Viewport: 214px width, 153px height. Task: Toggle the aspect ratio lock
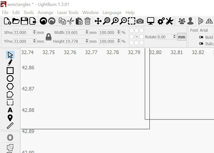click(48, 37)
